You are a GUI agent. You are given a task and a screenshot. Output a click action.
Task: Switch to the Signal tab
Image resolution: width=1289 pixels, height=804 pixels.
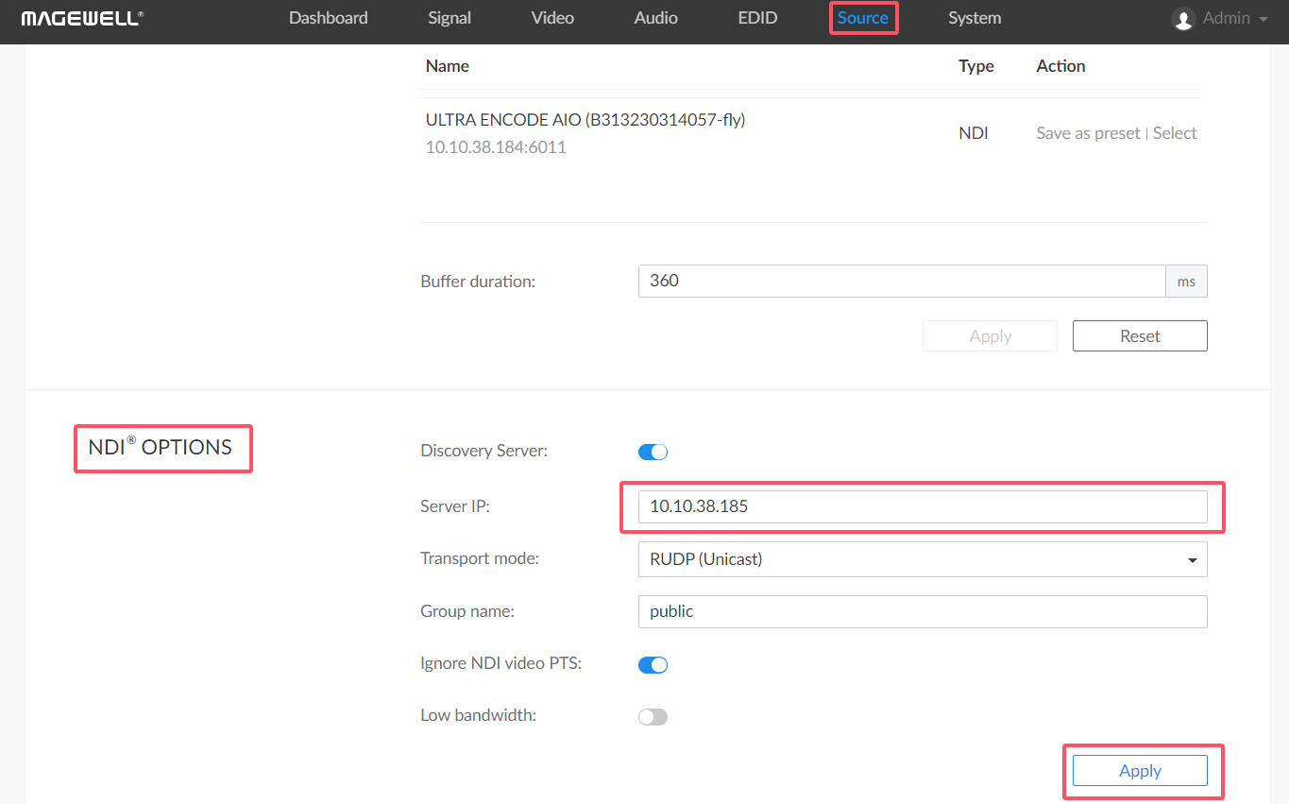[449, 18]
